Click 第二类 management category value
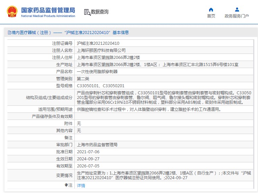The image size is (258, 193). coord(83,78)
